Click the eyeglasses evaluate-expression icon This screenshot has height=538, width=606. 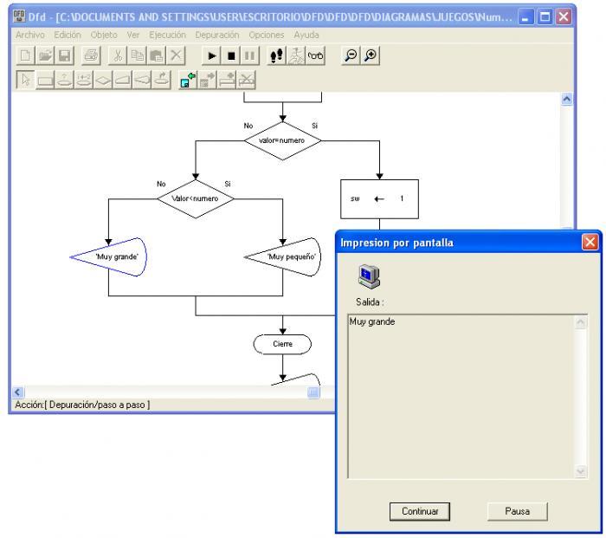click(315, 55)
